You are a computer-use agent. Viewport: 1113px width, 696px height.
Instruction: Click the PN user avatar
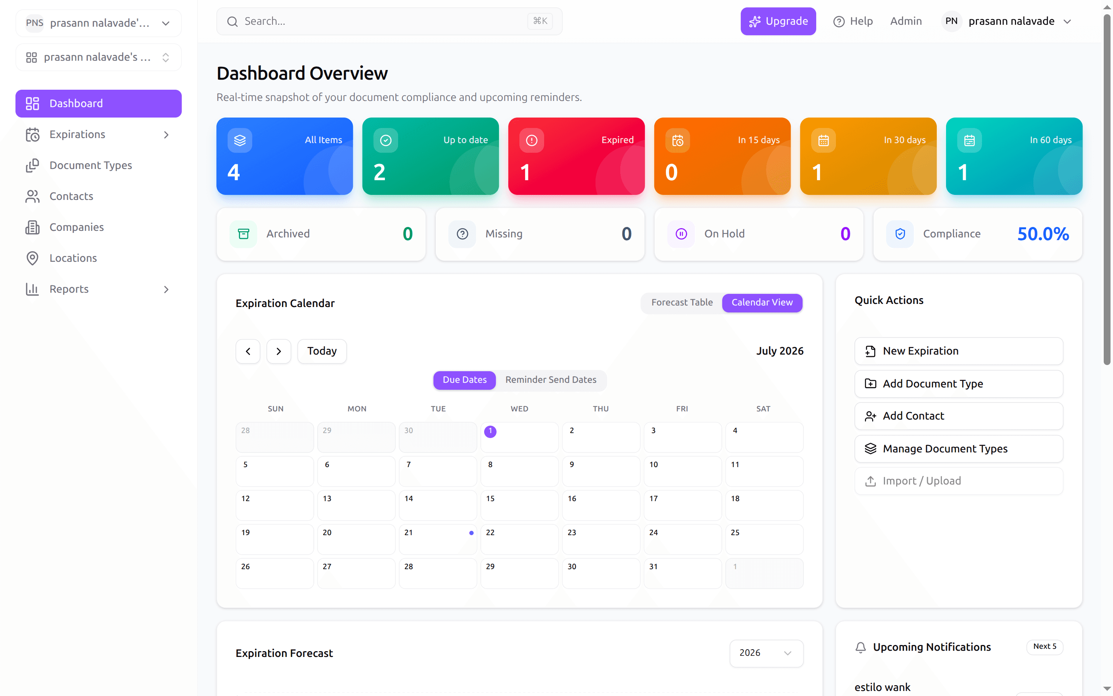pos(951,21)
